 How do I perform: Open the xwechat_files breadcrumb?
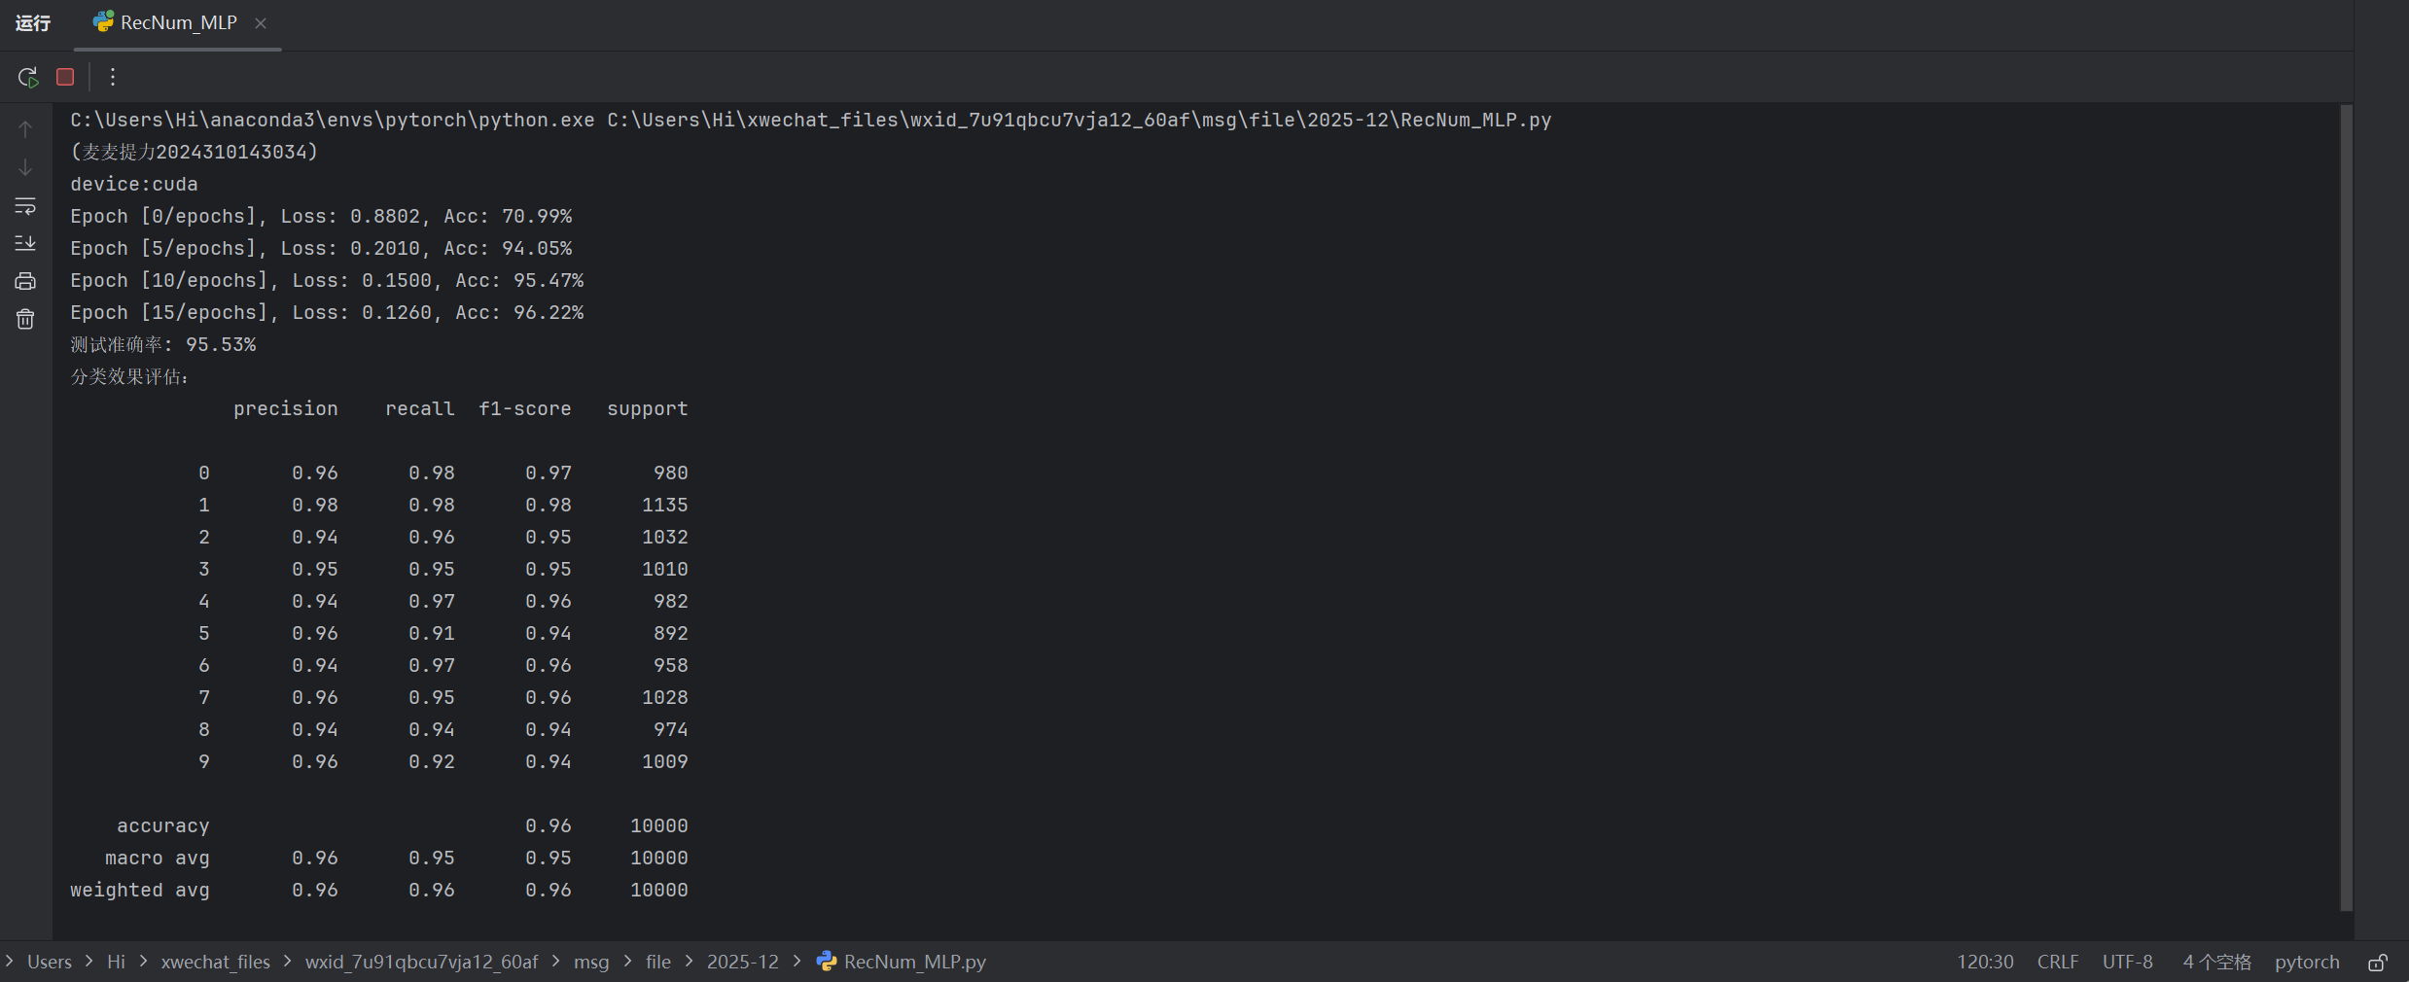tap(216, 962)
